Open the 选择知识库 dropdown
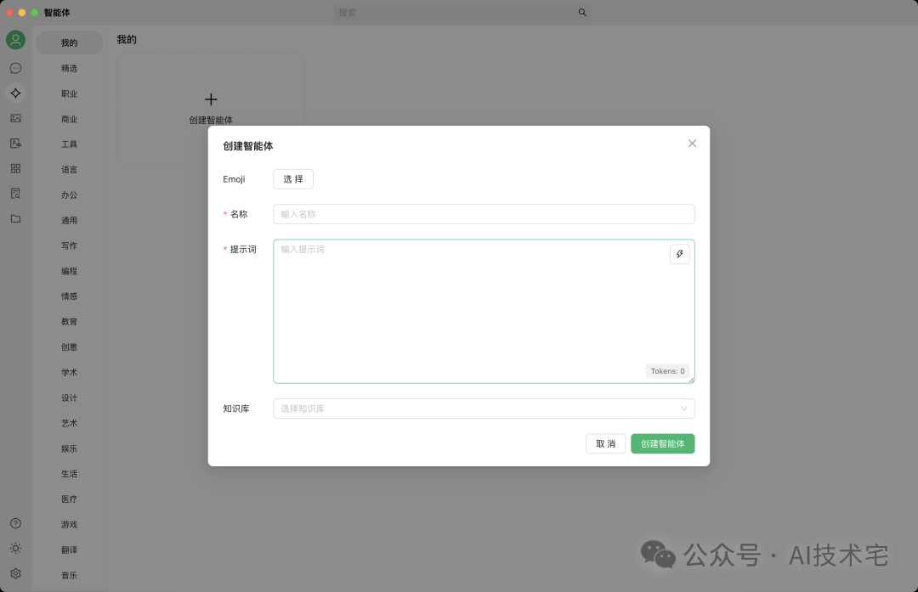Image resolution: width=918 pixels, height=592 pixels. 484,409
